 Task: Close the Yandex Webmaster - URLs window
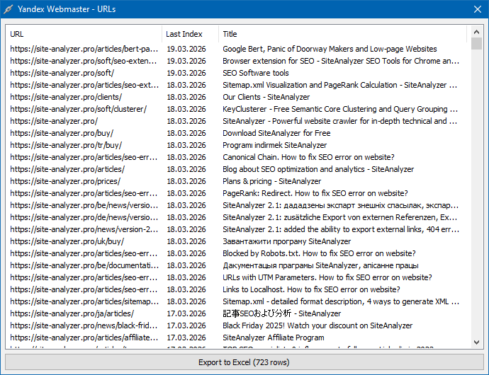point(478,9)
